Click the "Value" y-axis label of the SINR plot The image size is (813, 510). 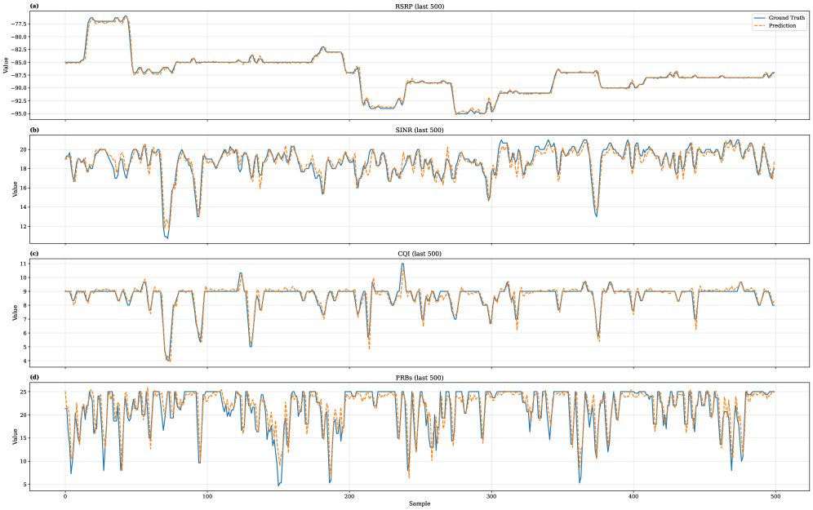tap(15, 189)
